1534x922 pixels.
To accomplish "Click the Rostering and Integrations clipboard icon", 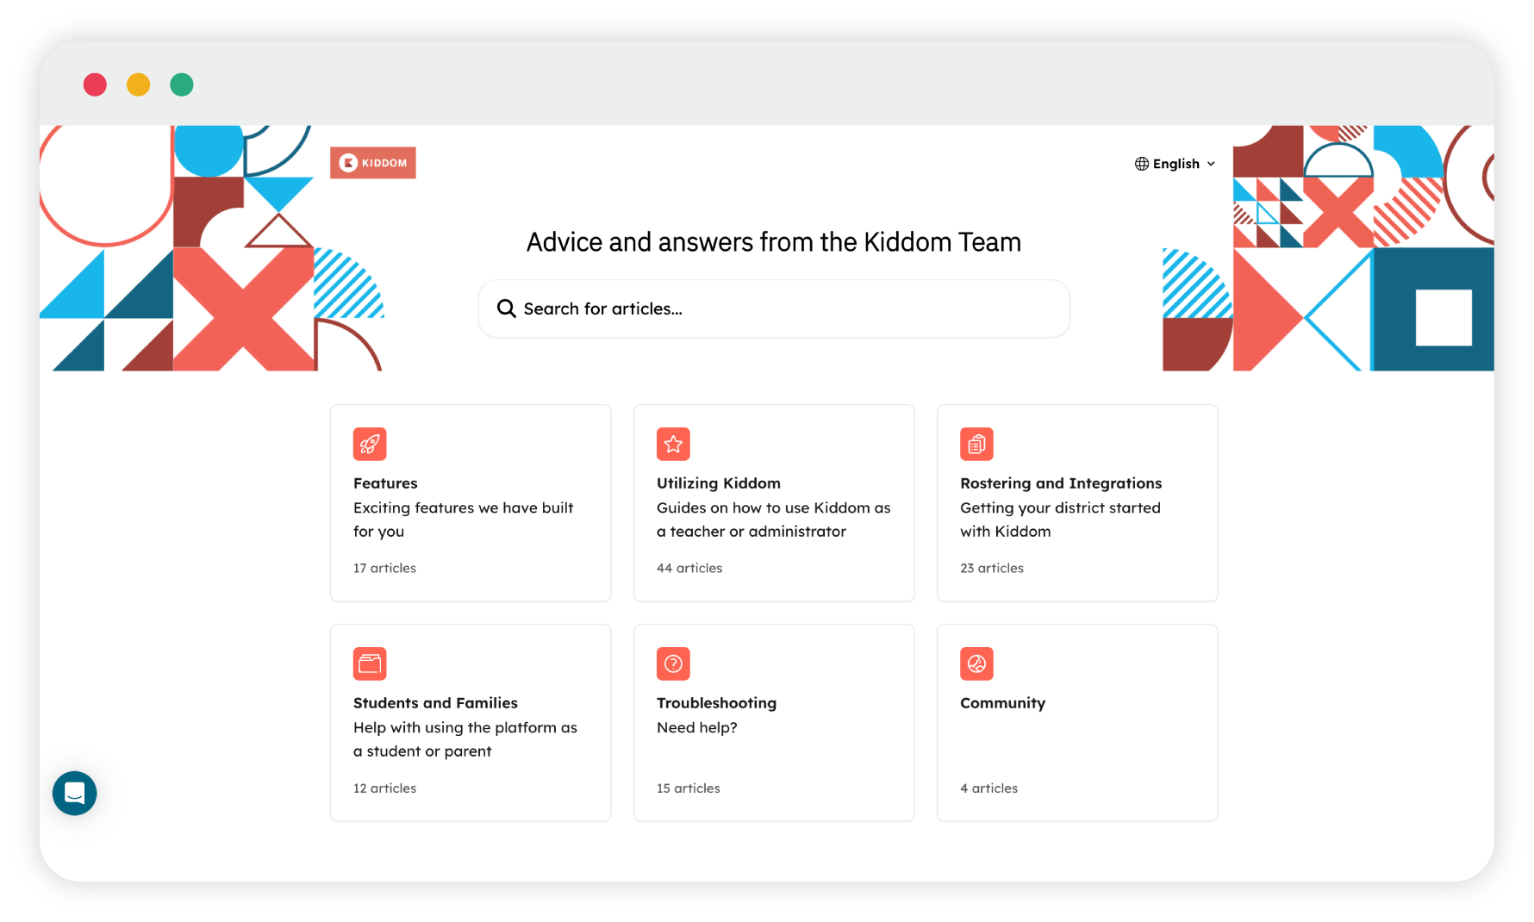I will pyautogui.click(x=976, y=444).
